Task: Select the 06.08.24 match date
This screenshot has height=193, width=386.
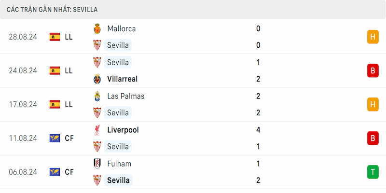Action: (23, 172)
